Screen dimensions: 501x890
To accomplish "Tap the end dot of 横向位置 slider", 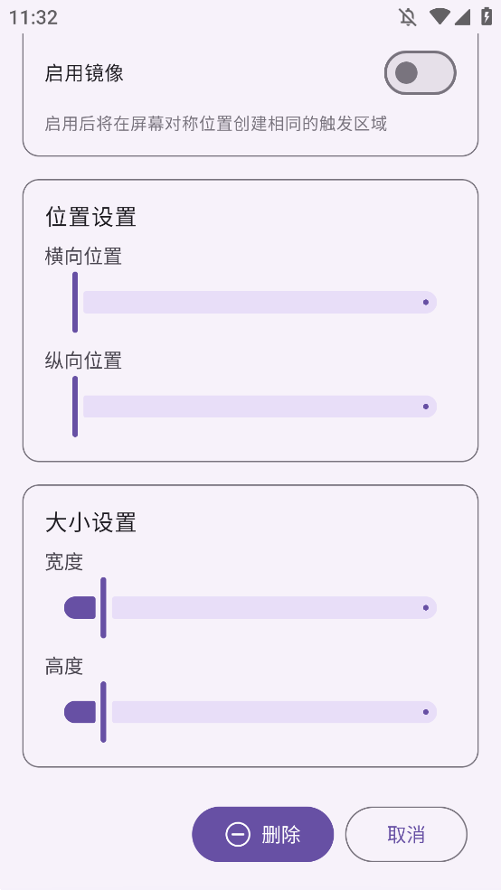I will [x=426, y=302].
